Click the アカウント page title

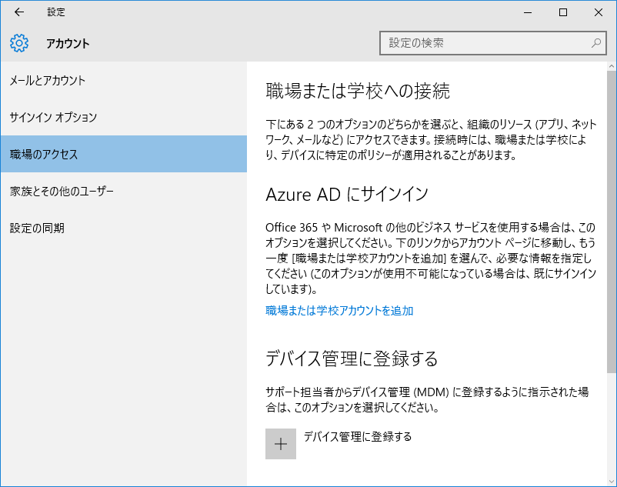(68, 43)
